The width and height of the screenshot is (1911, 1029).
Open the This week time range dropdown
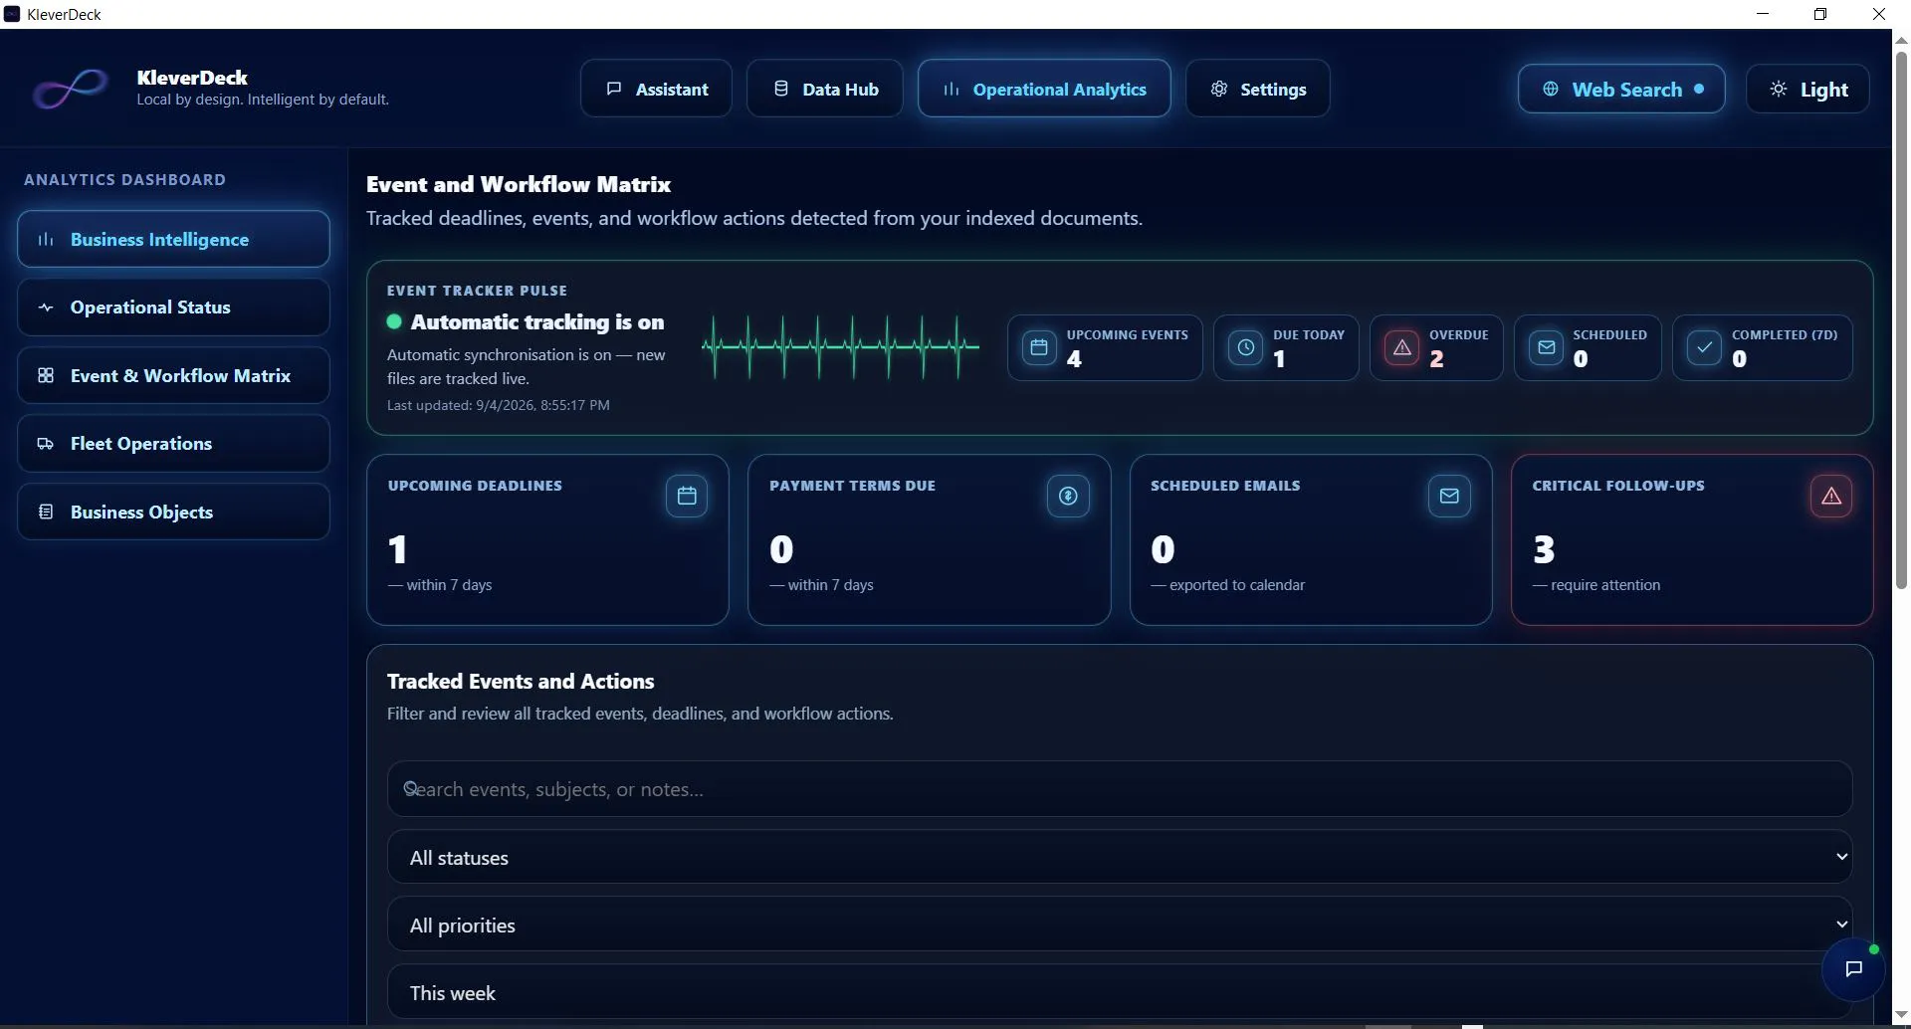[1120, 993]
